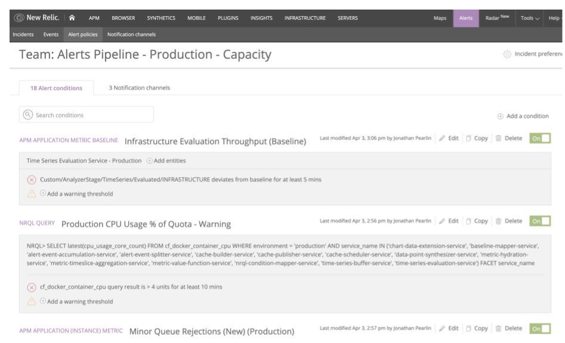Open the SYNTHETICS menu
Image resolution: width=565 pixels, height=343 pixels.
[x=161, y=18]
